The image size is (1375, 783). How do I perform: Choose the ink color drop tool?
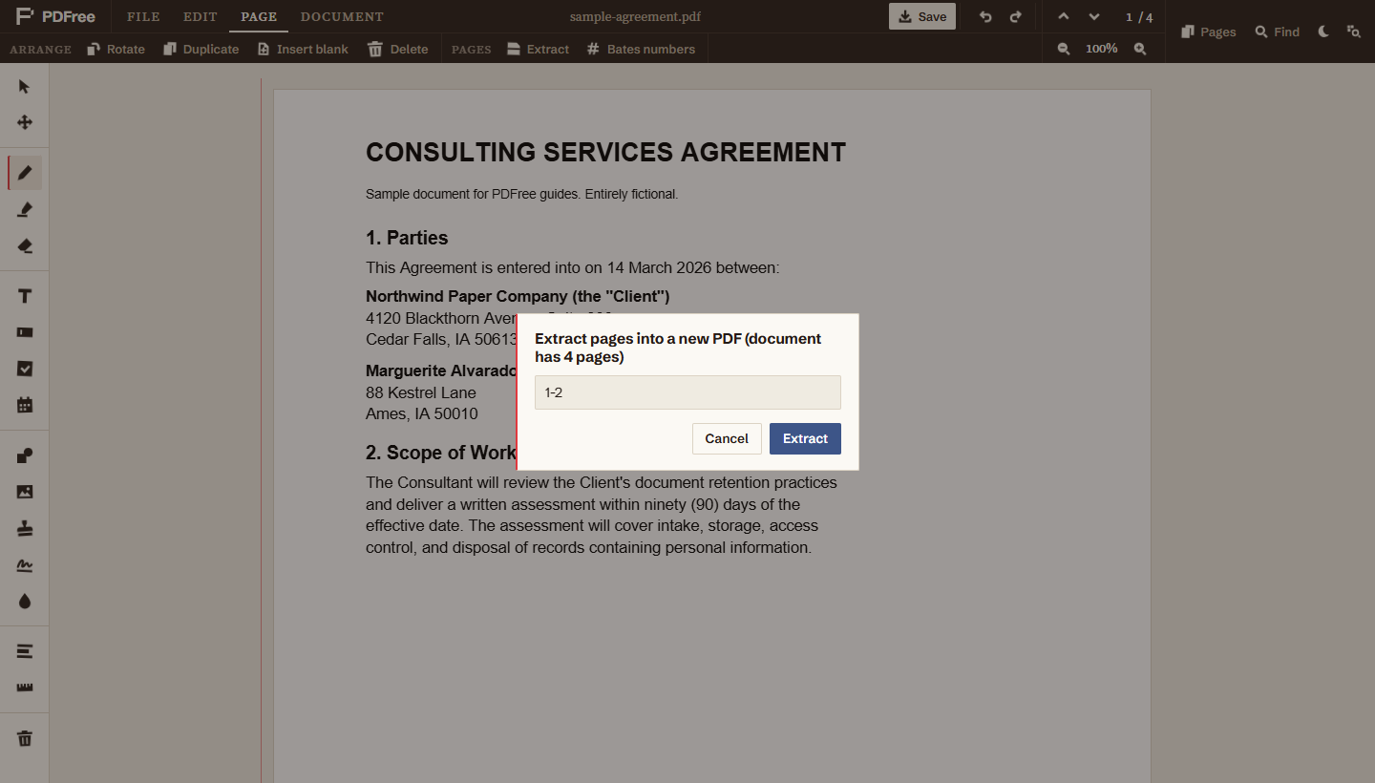pos(25,601)
